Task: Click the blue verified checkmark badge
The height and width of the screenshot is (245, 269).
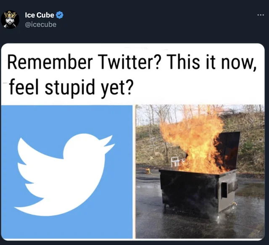Action: pos(60,15)
